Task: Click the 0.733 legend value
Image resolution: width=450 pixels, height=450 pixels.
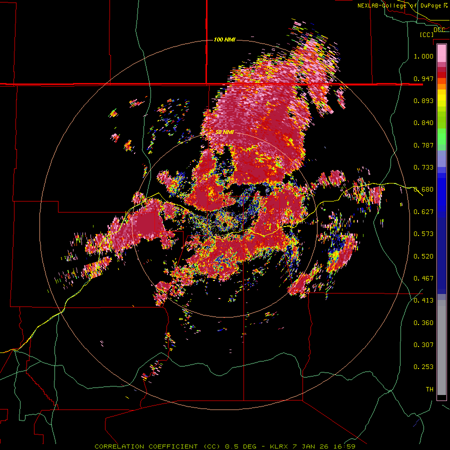Action: [423, 167]
